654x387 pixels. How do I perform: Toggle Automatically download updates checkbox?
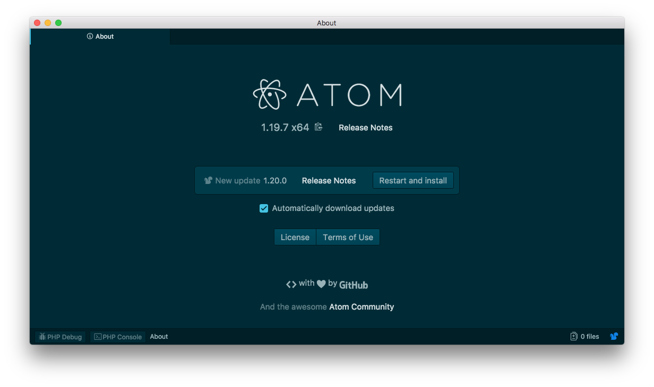click(x=264, y=208)
